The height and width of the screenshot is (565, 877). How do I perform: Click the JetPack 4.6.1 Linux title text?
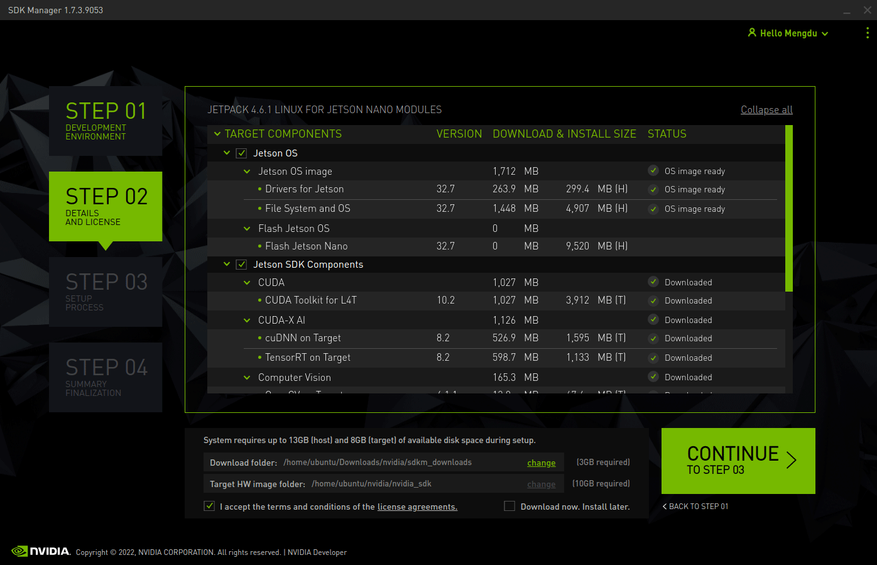click(x=325, y=109)
